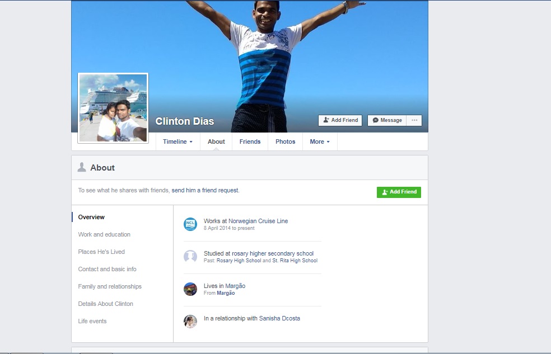Click Sanisha Dcosta's small avatar icon

coord(190,322)
